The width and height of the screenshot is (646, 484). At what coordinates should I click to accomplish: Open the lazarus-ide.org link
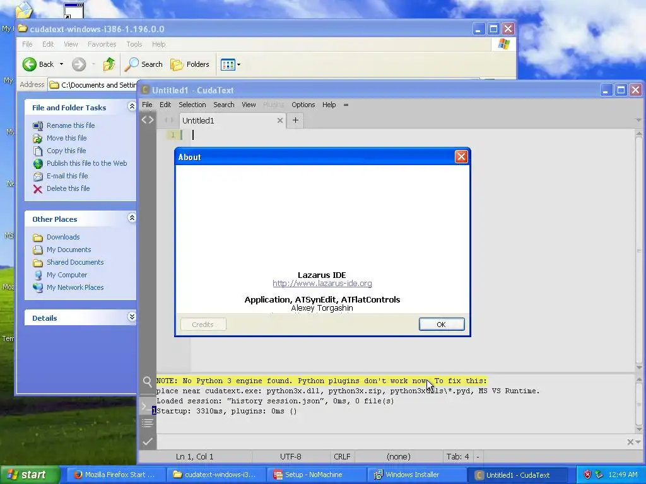click(322, 284)
